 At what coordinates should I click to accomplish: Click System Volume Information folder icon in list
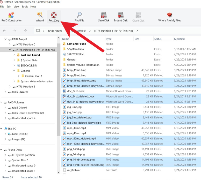click(x=64, y=65)
